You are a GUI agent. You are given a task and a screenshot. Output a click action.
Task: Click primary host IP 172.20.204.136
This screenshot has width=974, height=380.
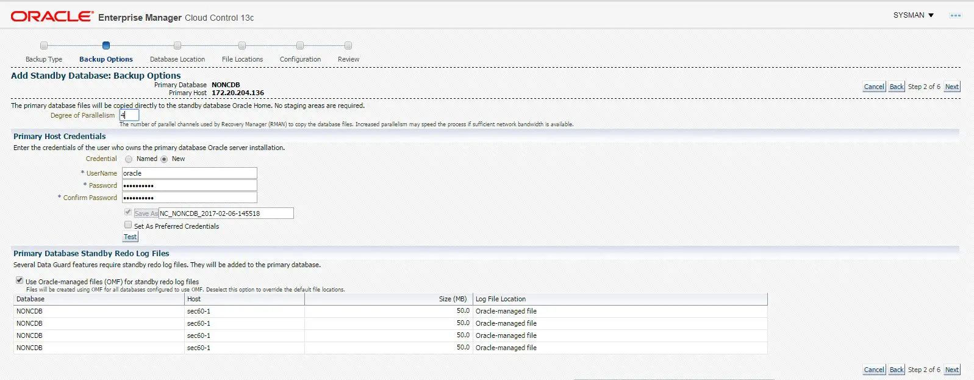coord(238,93)
